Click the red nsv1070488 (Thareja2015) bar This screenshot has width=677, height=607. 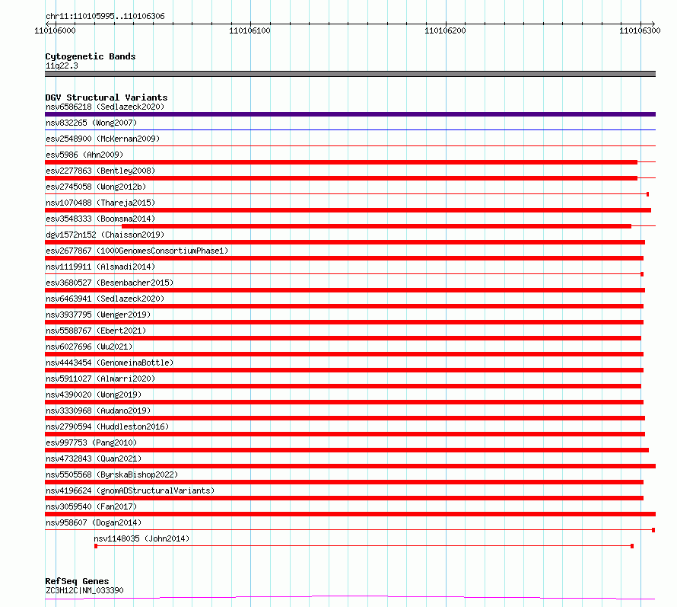pyautogui.click(x=348, y=210)
